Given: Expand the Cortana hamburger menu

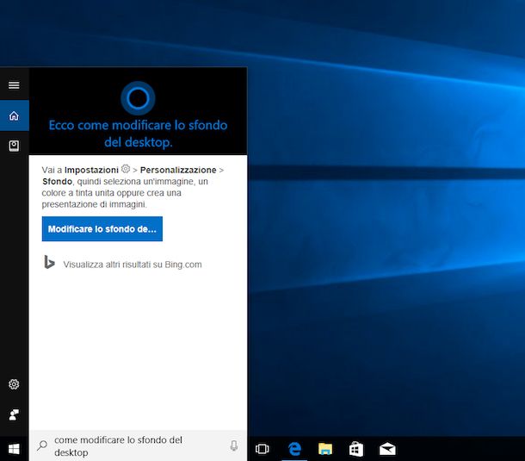Looking at the screenshot, I should pos(14,85).
